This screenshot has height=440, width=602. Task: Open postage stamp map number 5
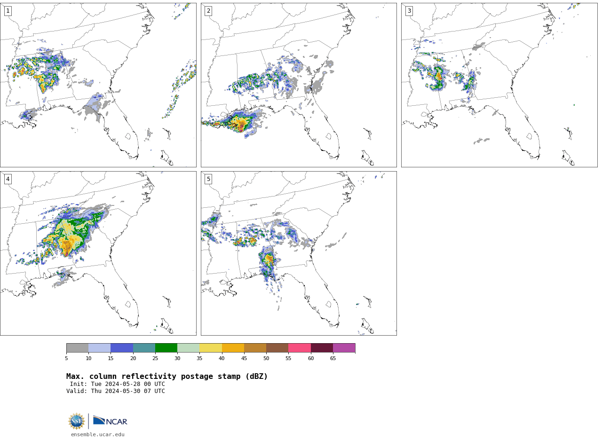tap(299, 253)
